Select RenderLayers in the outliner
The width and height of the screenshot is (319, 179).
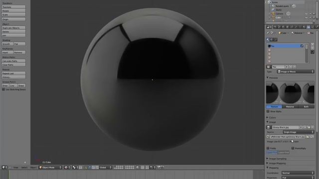[282, 6]
